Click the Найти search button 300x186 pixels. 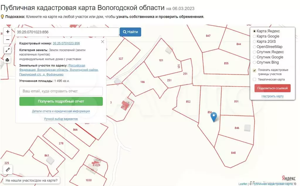tap(130, 32)
